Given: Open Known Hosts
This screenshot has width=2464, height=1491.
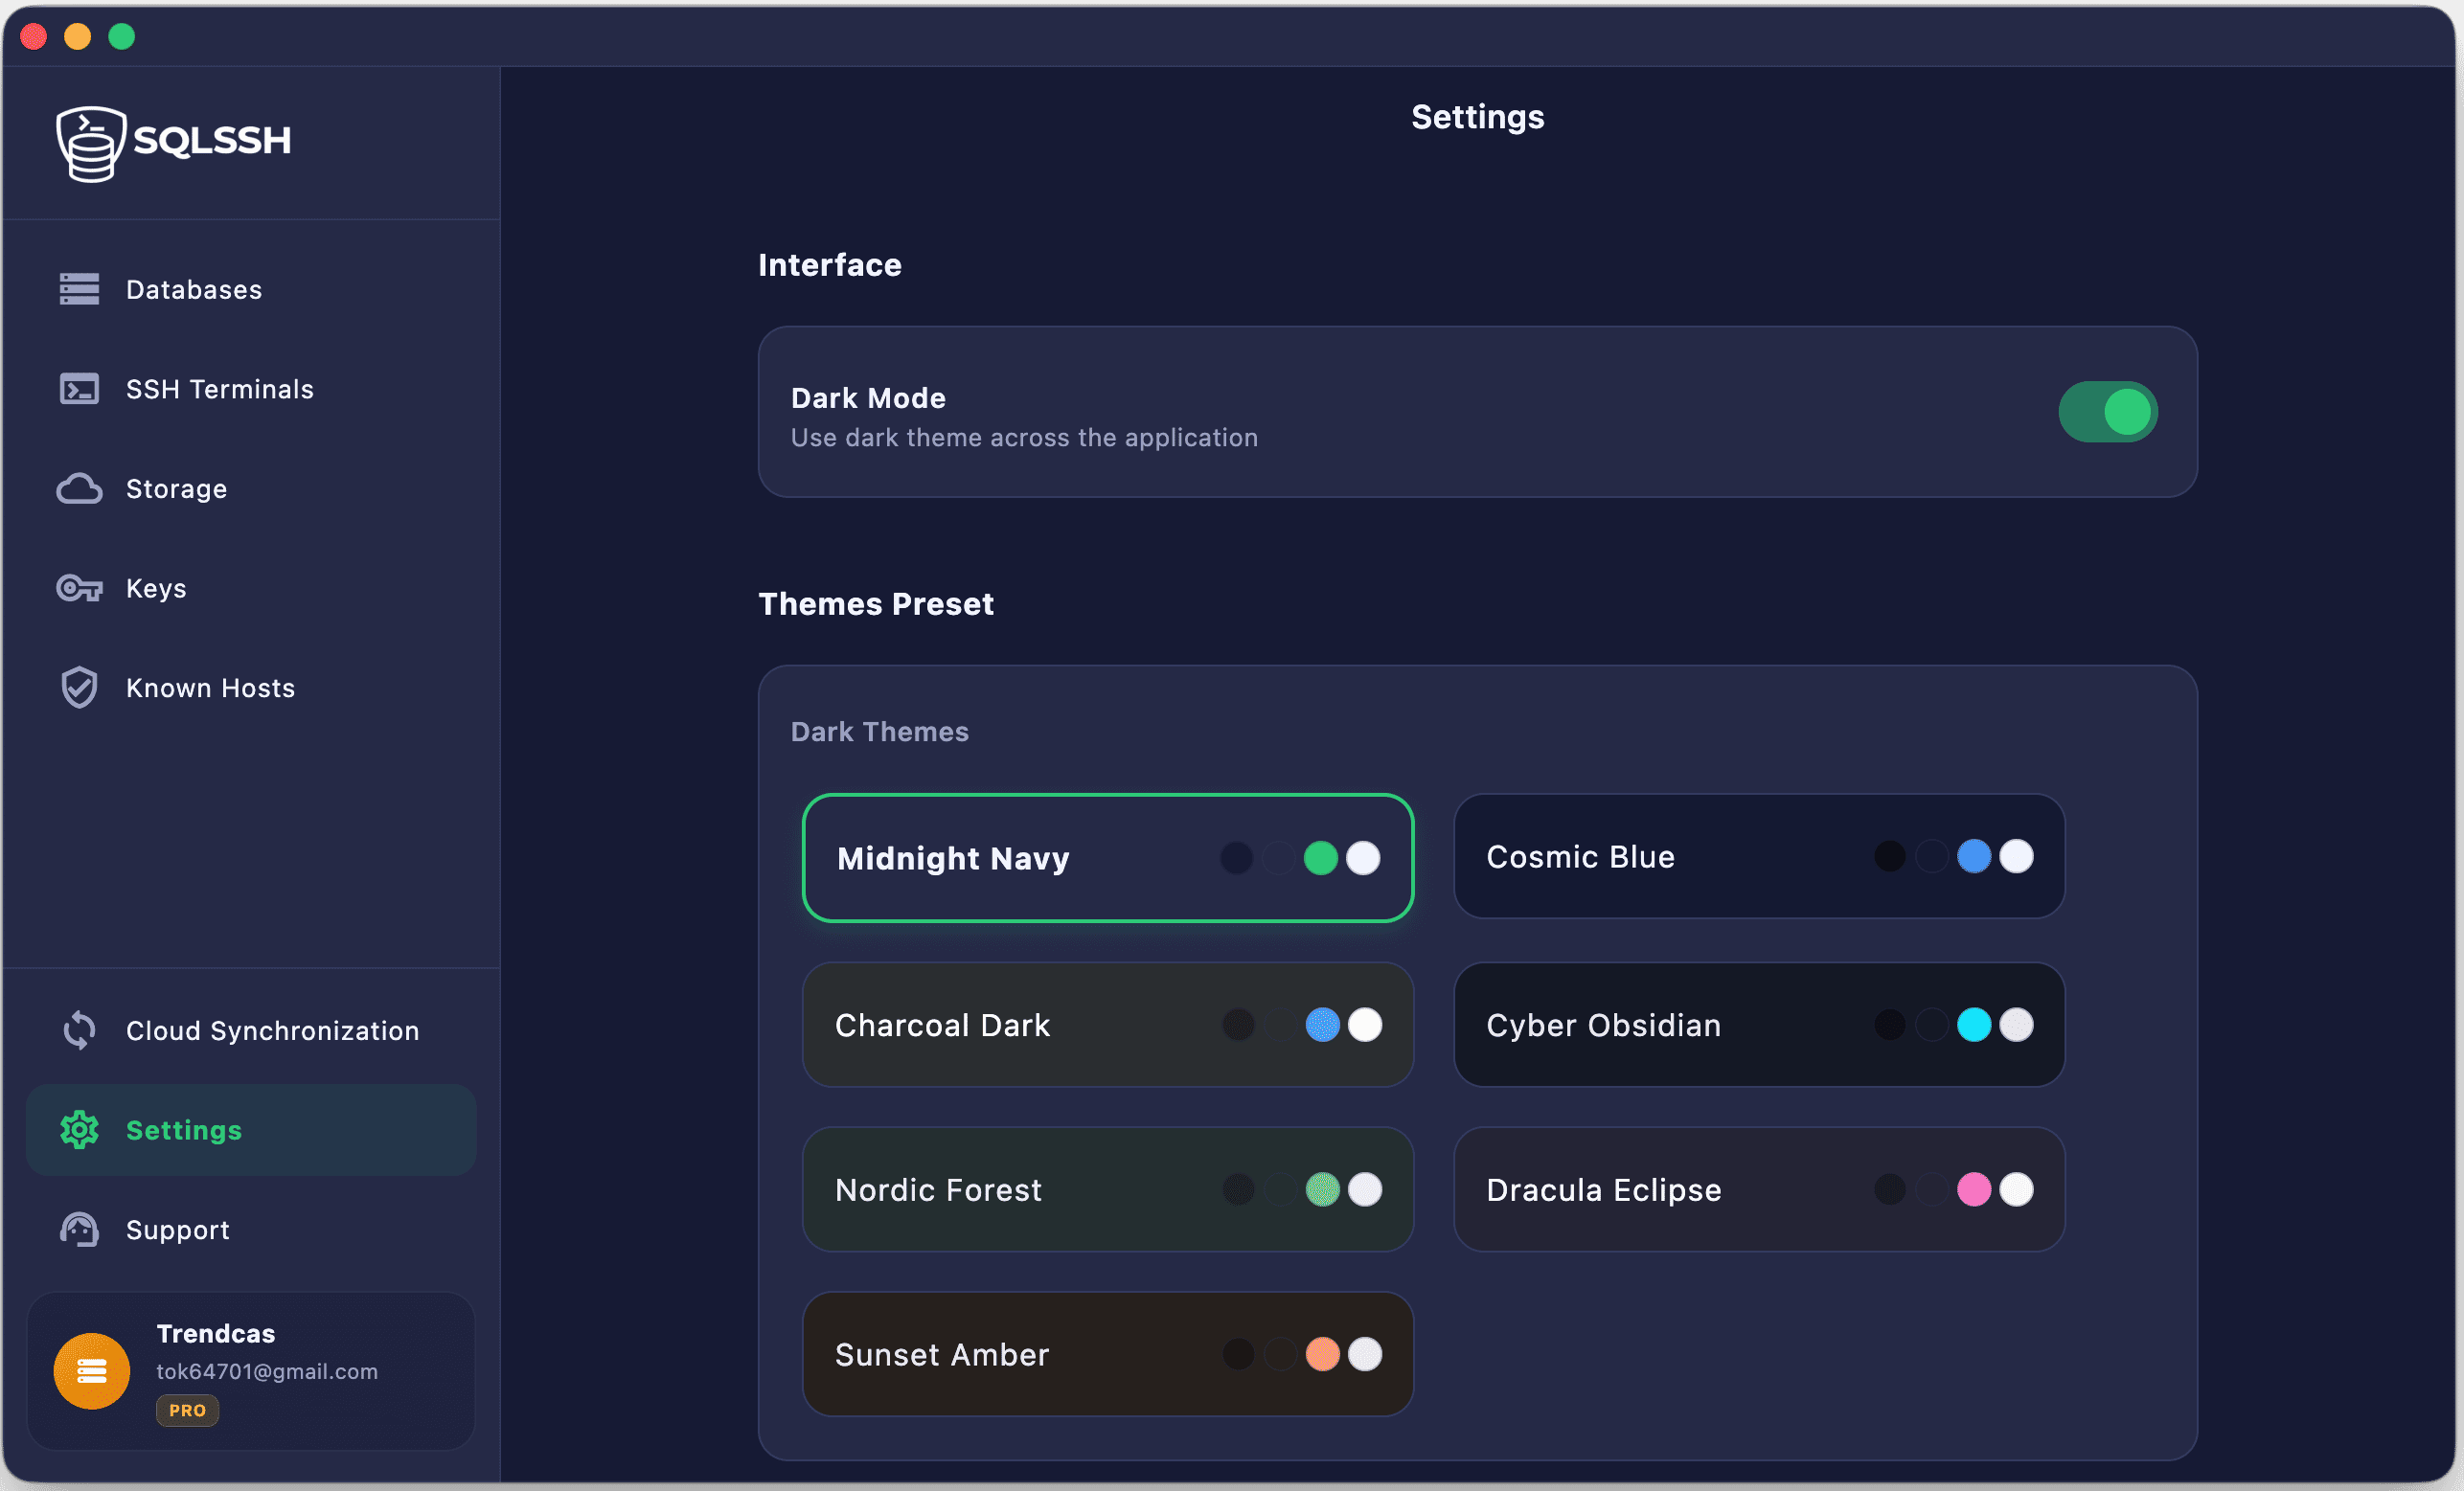Looking at the screenshot, I should pos(250,688).
